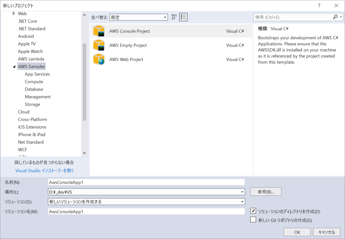Click the tree scrollbar down arrow
This screenshot has height=239, width=345.
(x=84, y=153)
